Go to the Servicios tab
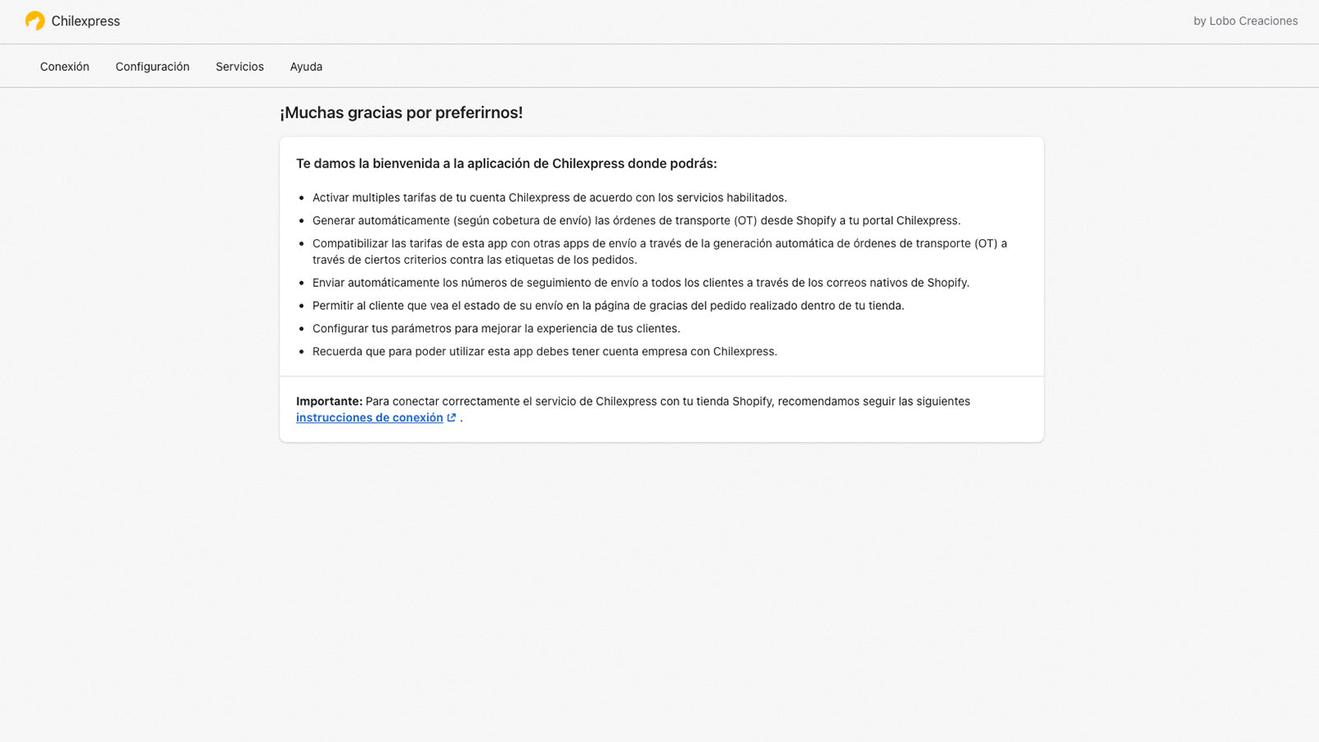Screen dimensions: 1319x742 coord(240,67)
